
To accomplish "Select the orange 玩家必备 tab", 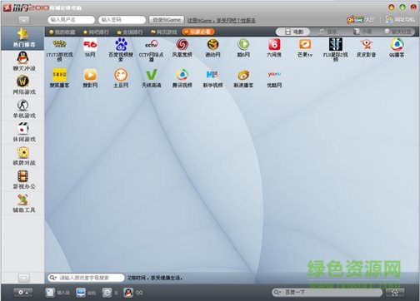I will tap(198, 32).
